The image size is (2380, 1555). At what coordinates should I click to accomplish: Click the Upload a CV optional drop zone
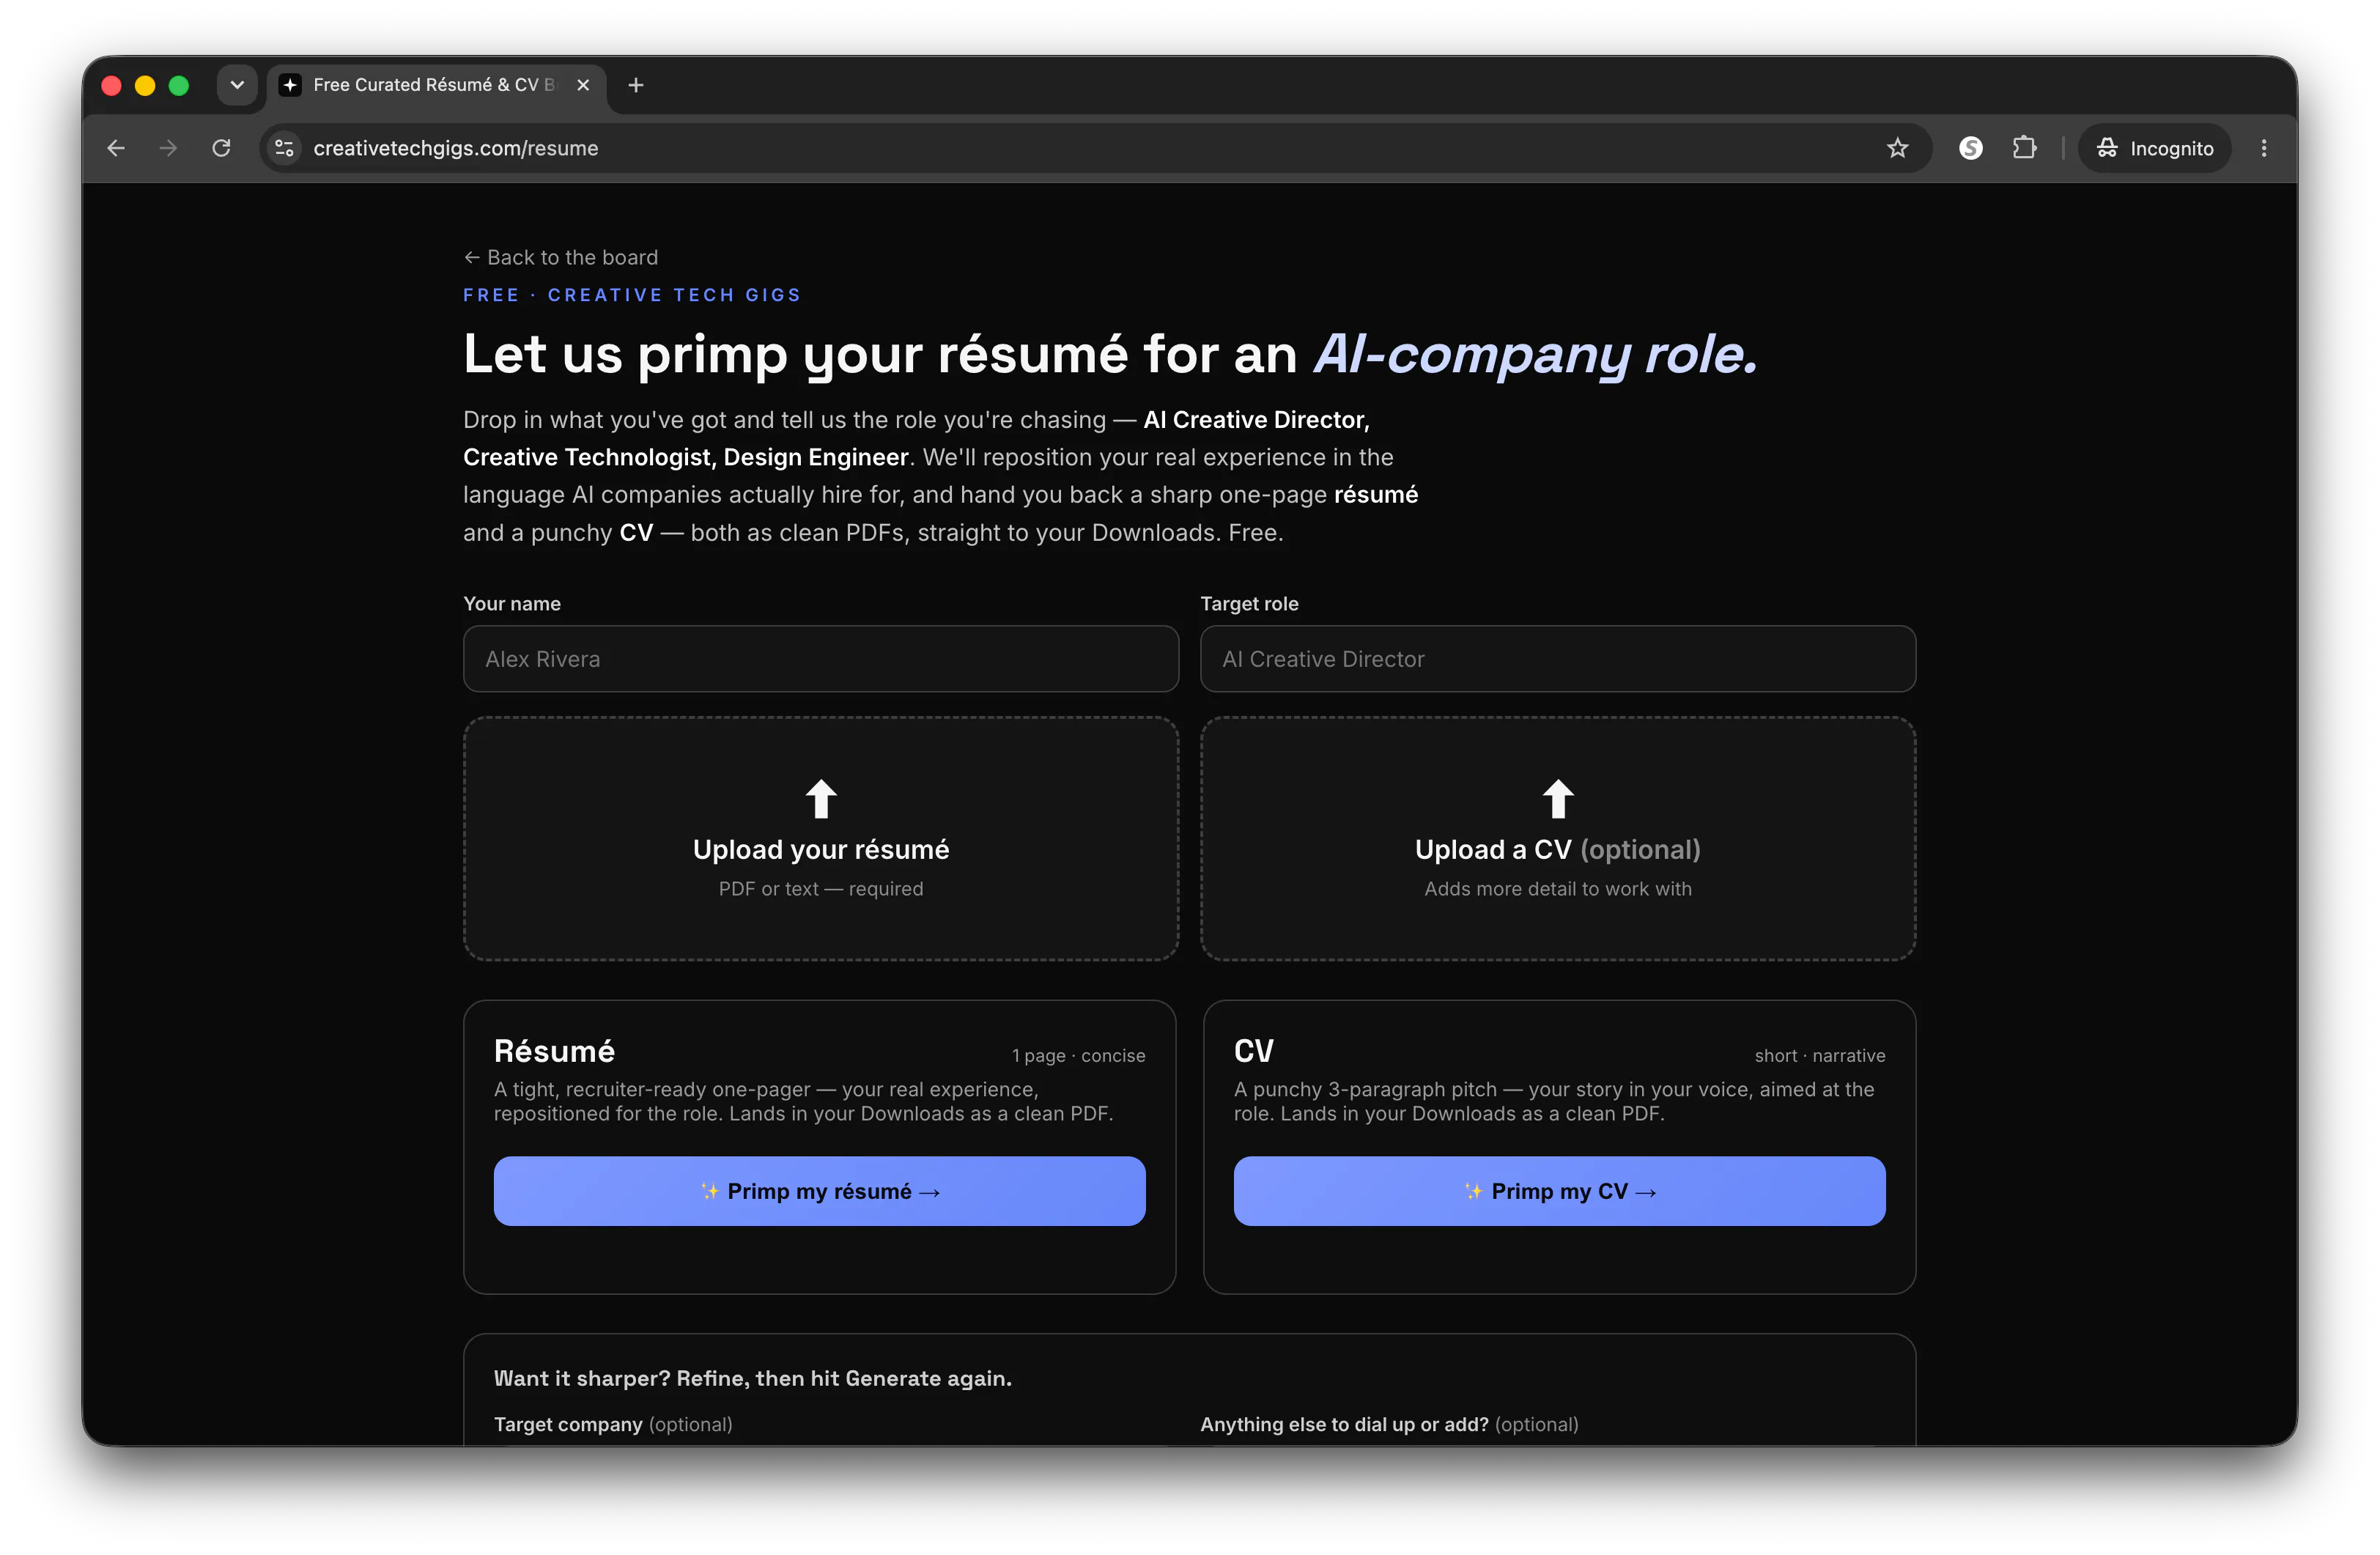pos(1557,838)
